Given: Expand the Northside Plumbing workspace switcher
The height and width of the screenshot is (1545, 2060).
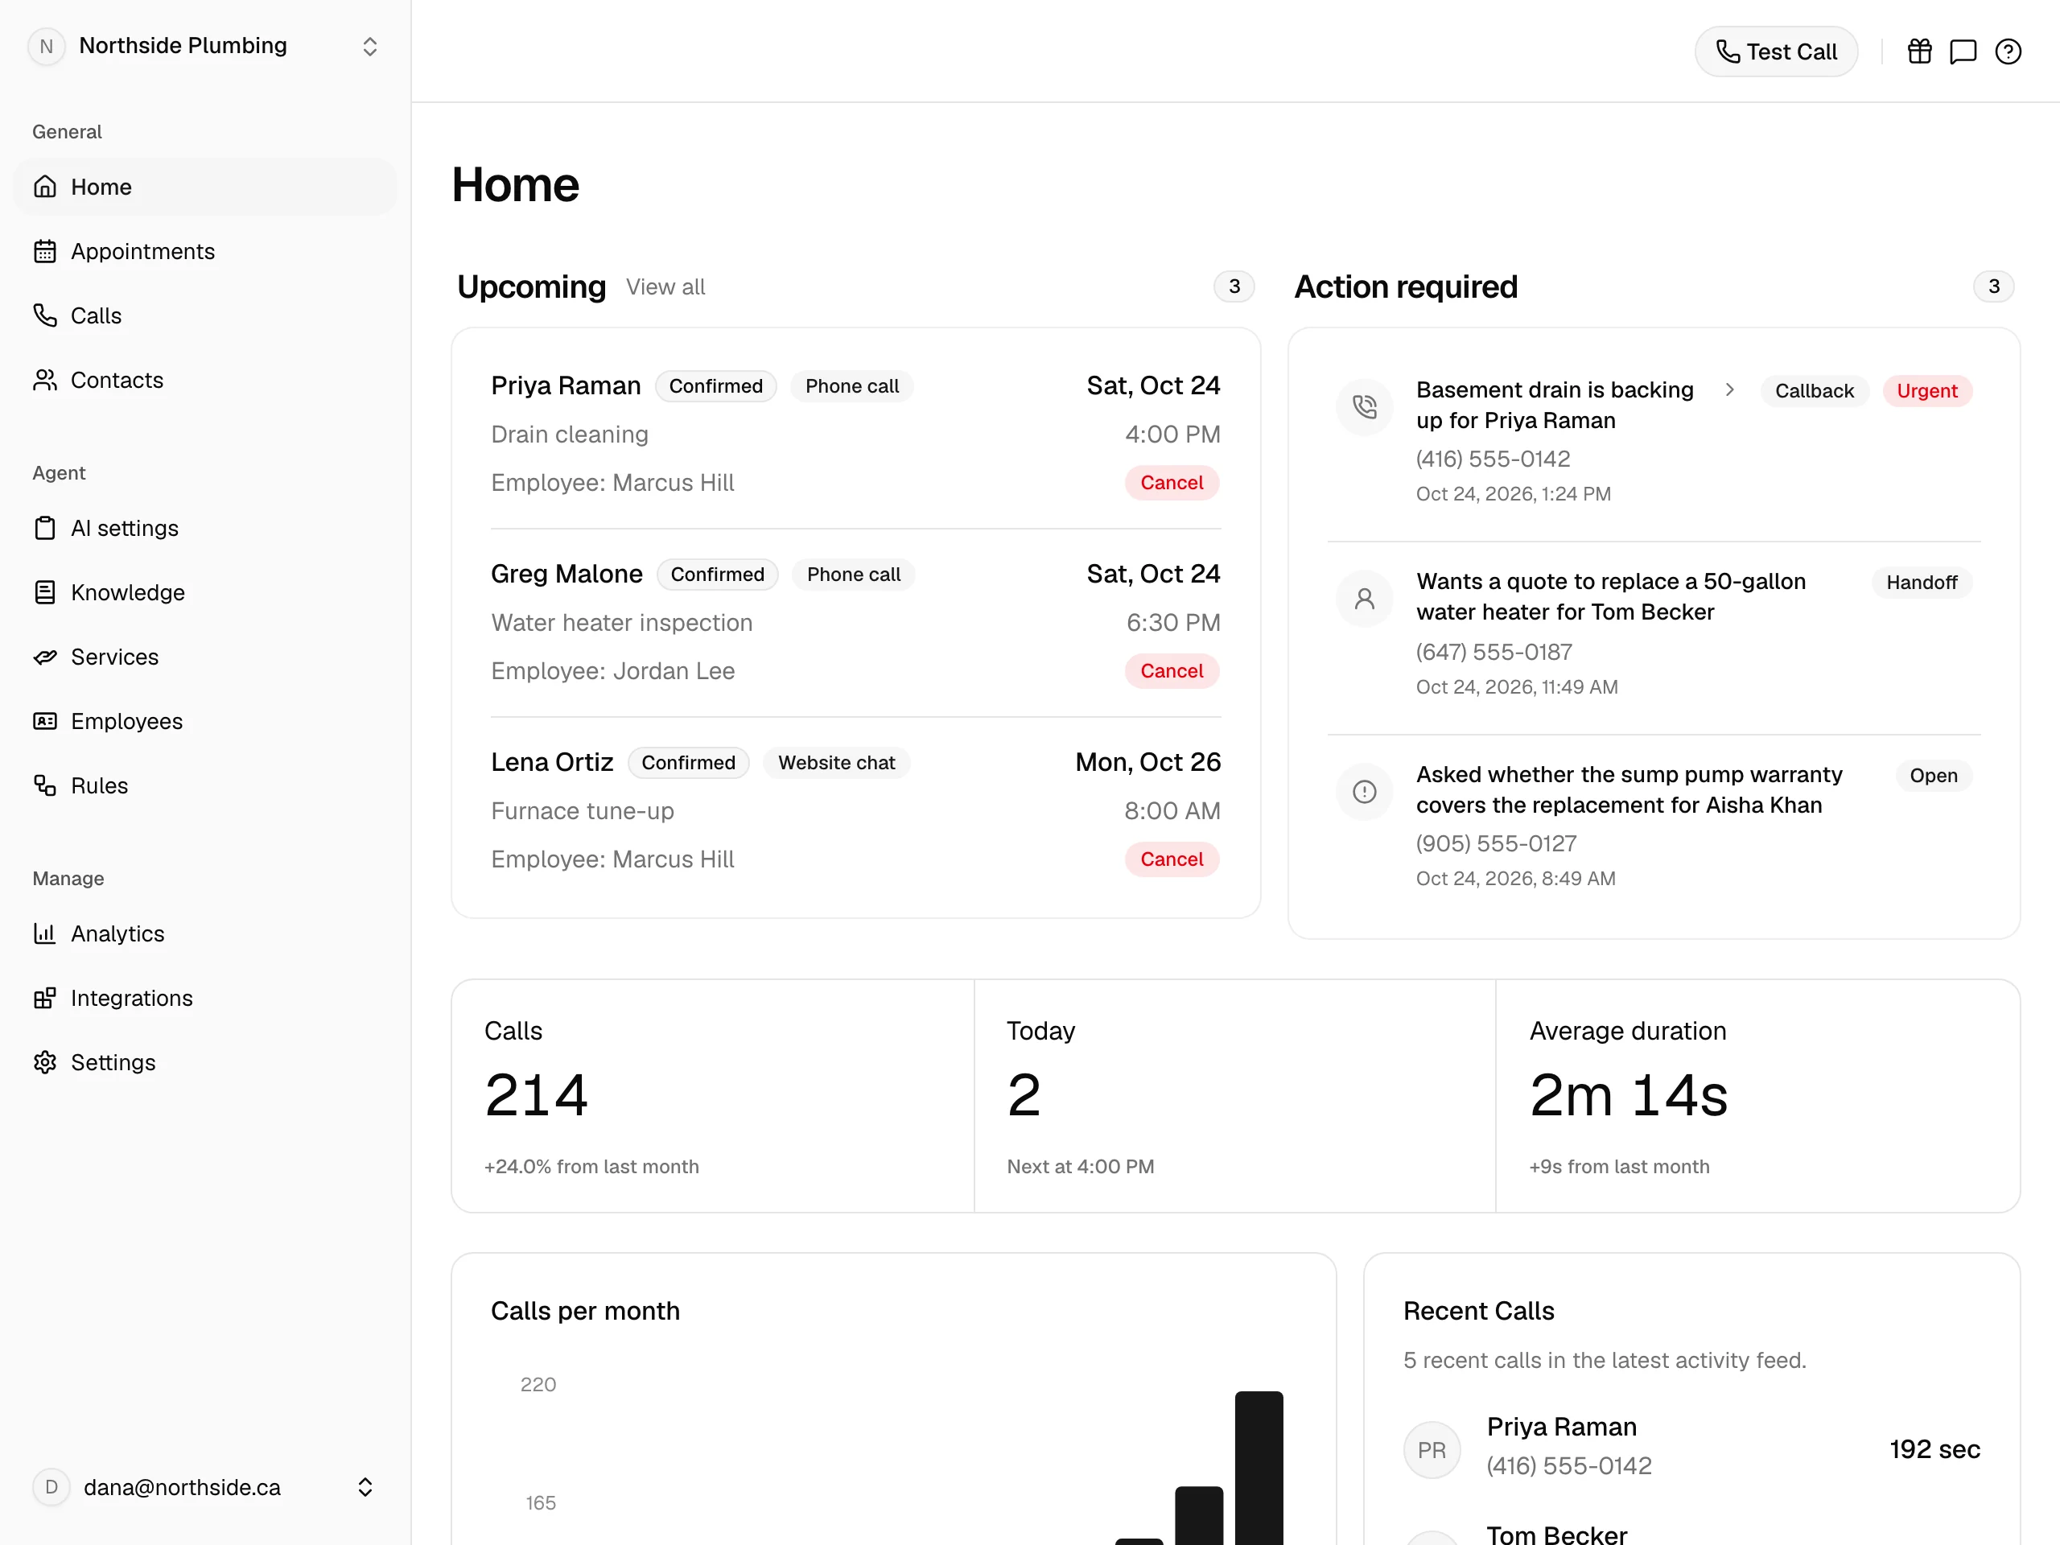Looking at the screenshot, I should pyautogui.click(x=369, y=47).
